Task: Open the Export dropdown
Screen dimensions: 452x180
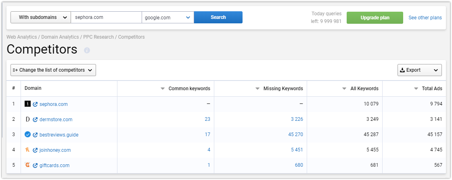Action: (419, 70)
